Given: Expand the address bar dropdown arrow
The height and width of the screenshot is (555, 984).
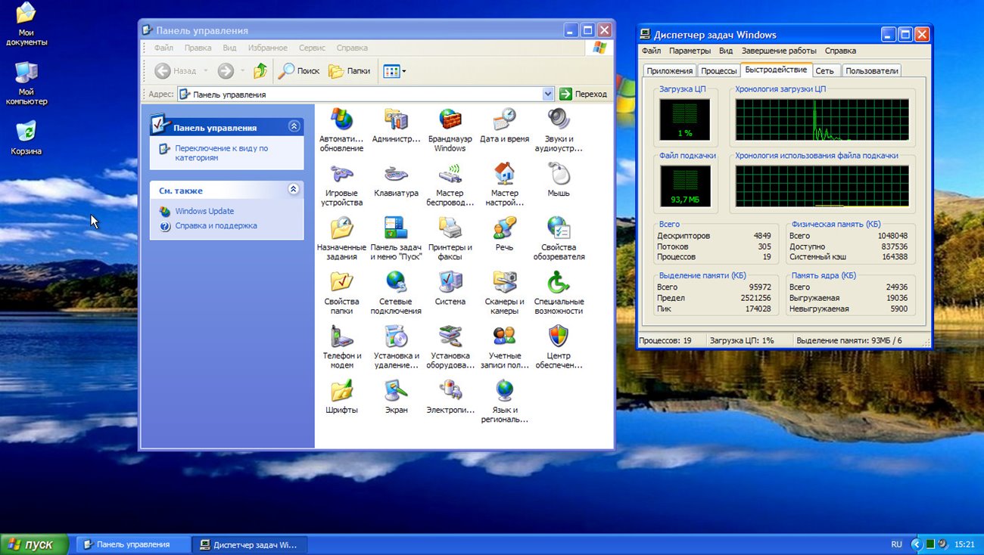Looking at the screenshot, I should (x=549, y=94).
